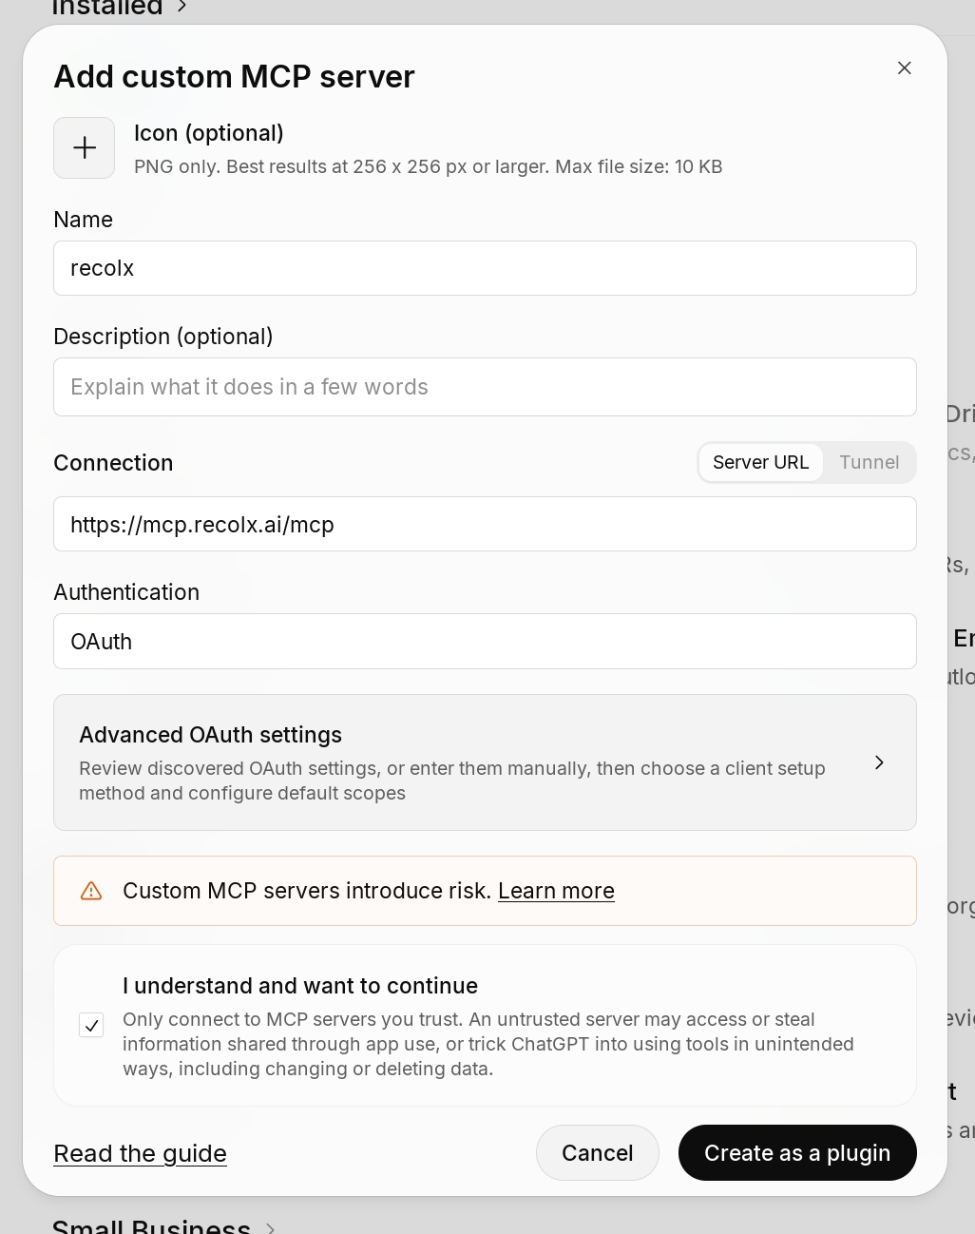Screen dimensions: 975x1234
Task: Select the Server URL connection tab
Action: pyautogui.click(x=760, y=462)
